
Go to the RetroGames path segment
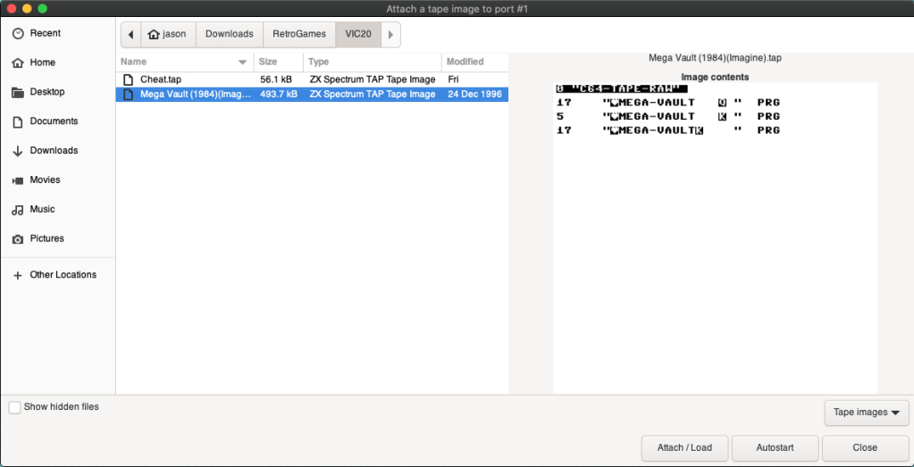point(299,35)
